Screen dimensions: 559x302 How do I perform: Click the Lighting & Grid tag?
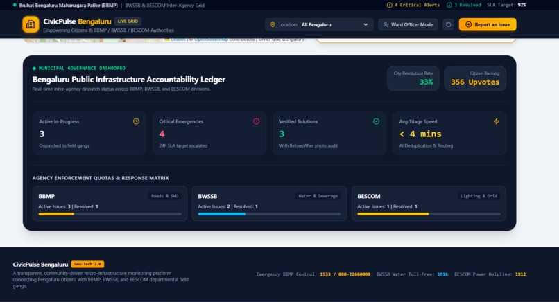479,196
